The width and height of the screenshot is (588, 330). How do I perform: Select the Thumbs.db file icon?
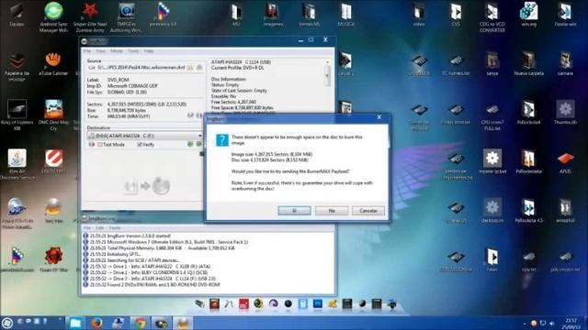coord(566,112)
